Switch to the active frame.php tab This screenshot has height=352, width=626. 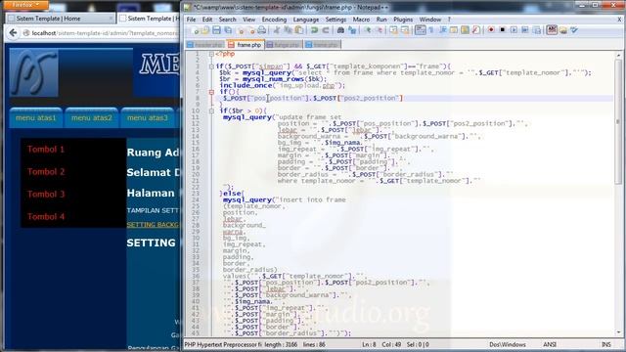(245, 45)
